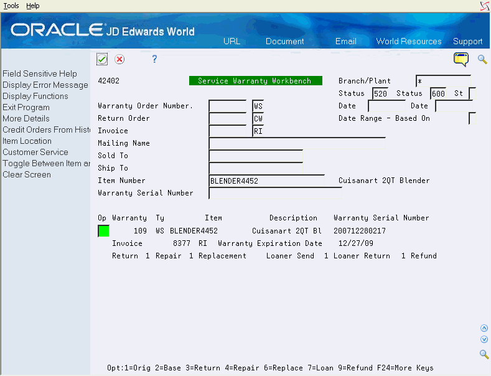Click warranty number 109
The image size is (491, 376).
tap(140, 231)
